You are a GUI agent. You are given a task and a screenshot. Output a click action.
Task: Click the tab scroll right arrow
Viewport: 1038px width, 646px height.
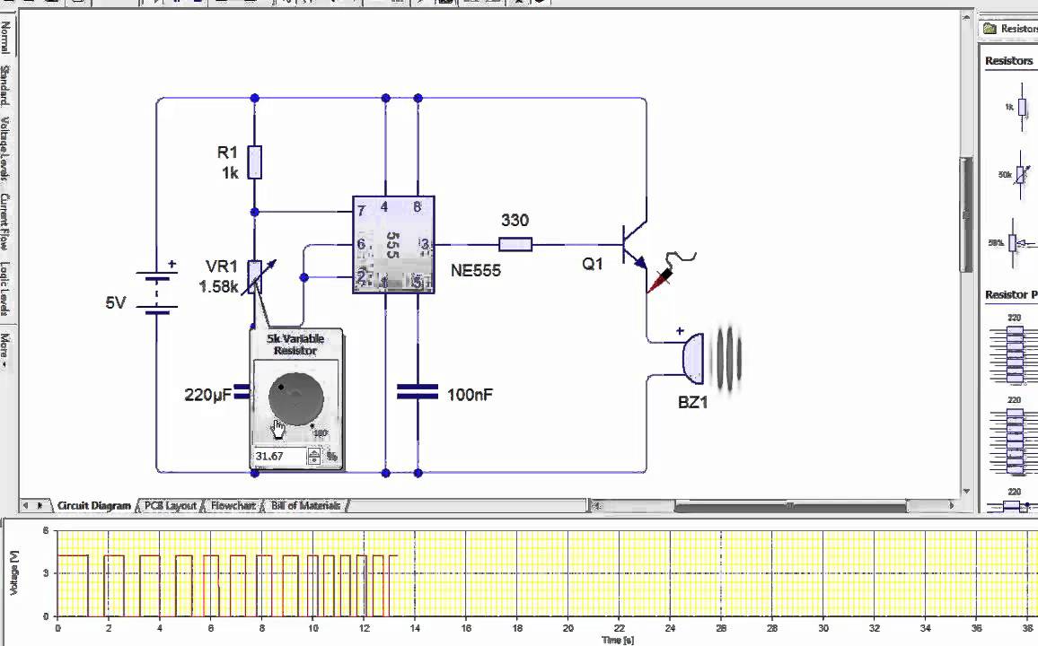tap(40, 506)
